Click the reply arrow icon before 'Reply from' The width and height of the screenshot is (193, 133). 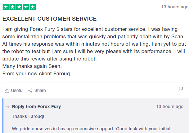[8, 107]
